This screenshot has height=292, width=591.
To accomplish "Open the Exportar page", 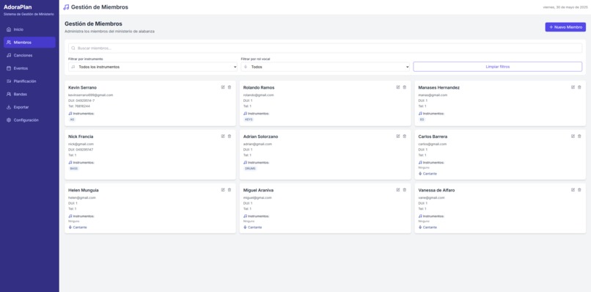I will (29, 107).
